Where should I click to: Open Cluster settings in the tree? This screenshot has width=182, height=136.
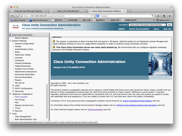(x=18, y=46)
